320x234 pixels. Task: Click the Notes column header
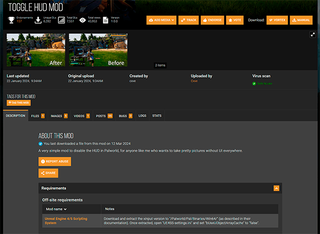tap(109, 209)
